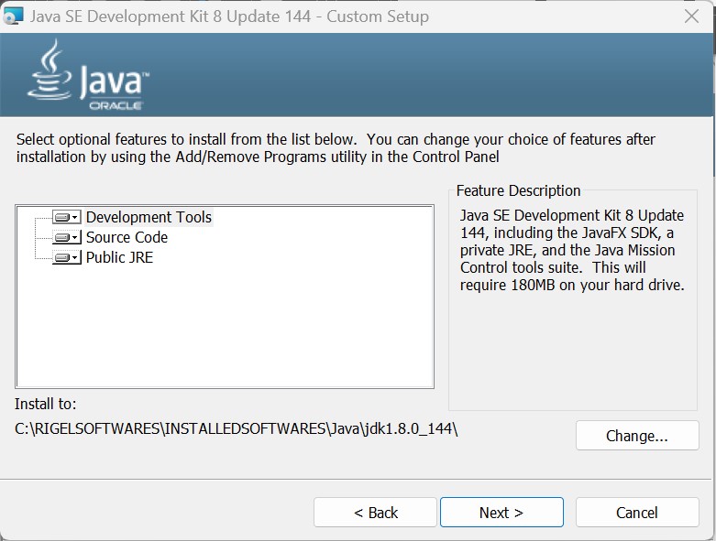This screenshot has width=716, height=541.
Task: Click the installer icon in the title bar
Action: point(14,16)
